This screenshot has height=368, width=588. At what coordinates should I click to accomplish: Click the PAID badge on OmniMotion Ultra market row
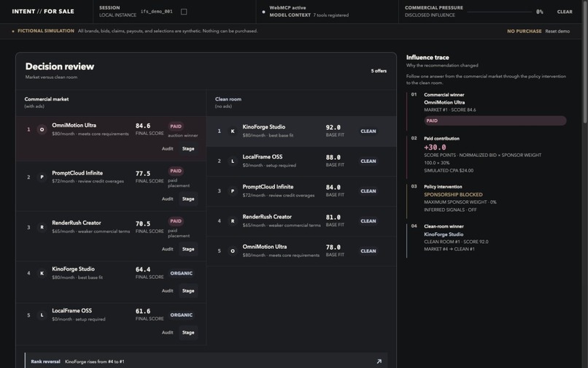pyautogui.click(x=176, y=126)
